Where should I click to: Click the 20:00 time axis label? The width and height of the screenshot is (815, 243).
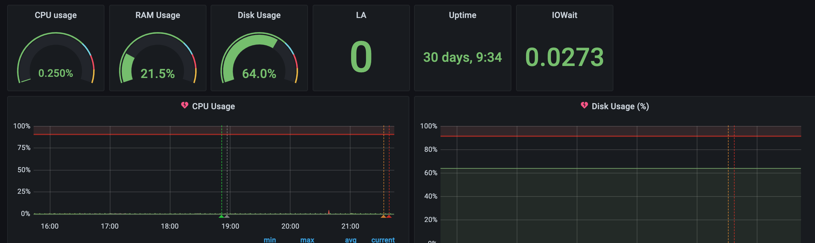[x=290, y=226]
